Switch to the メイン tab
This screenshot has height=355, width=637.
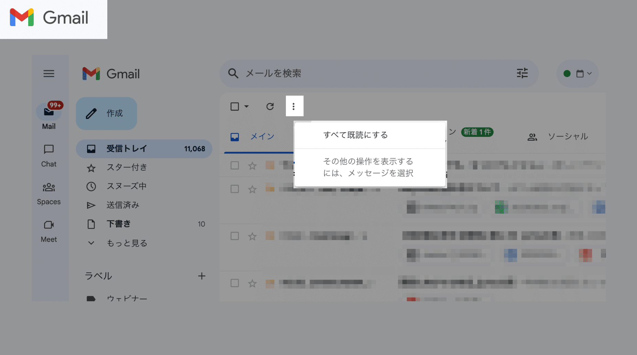259,137
